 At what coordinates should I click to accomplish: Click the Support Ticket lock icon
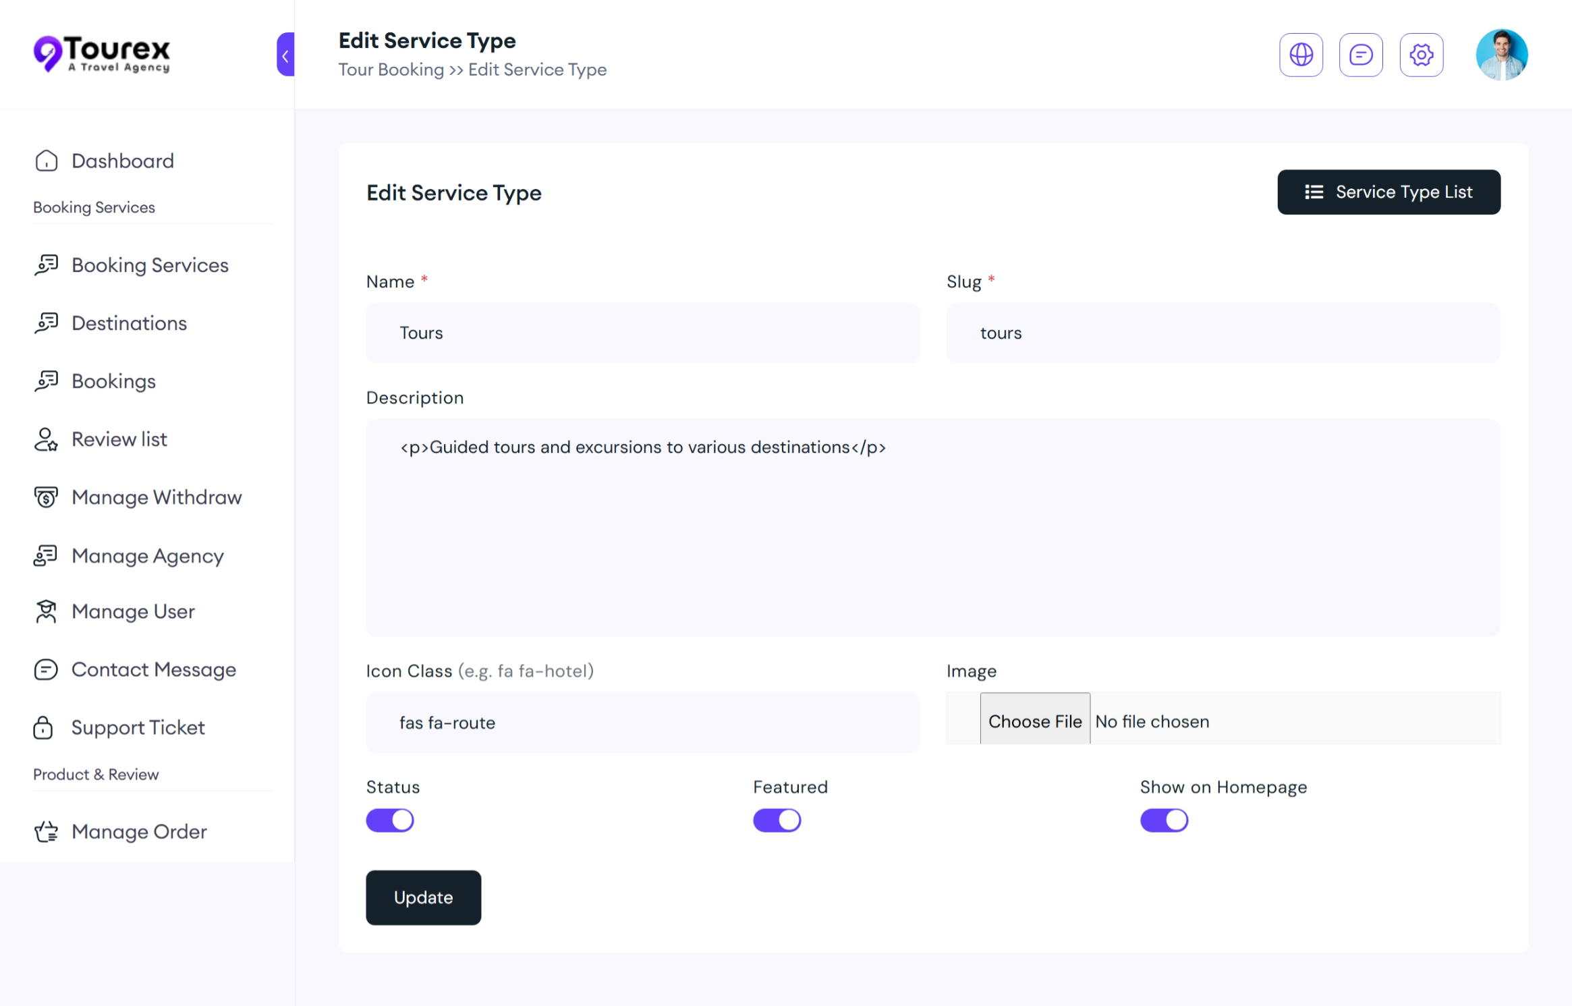(43, 727)
